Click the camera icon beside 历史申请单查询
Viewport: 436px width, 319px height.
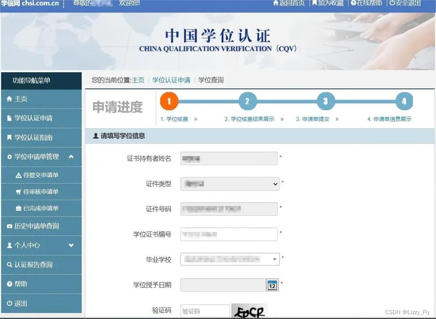coord(9,226)
